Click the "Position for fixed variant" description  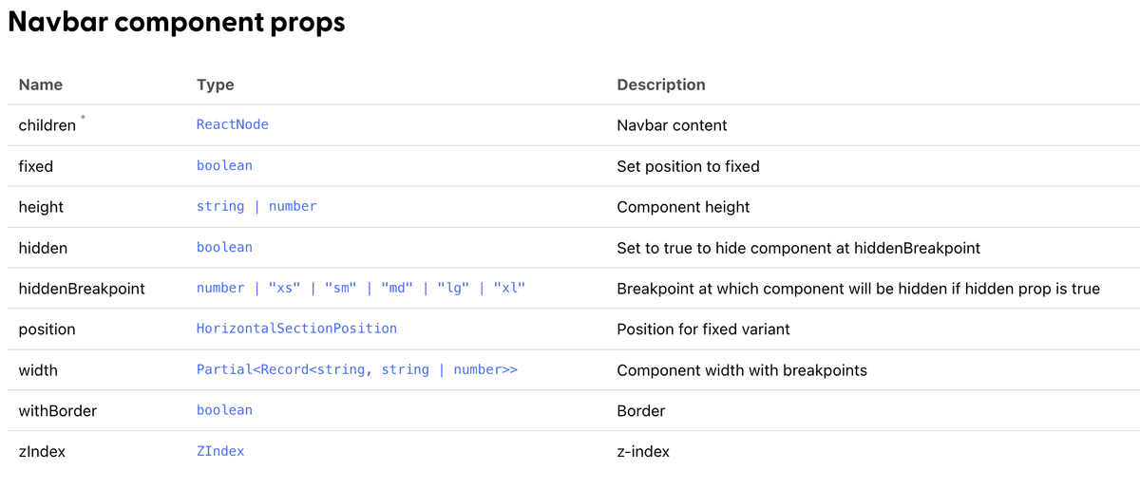coord(704,329)
